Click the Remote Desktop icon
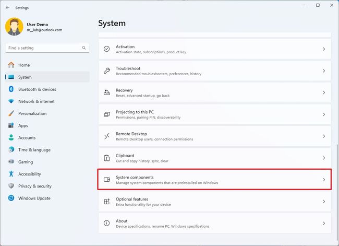The width and height of the screenshot is (339, 246). (107, 136)
